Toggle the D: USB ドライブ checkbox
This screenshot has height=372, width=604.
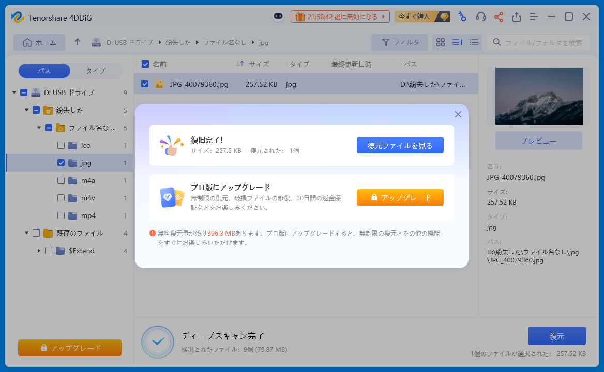24,92
